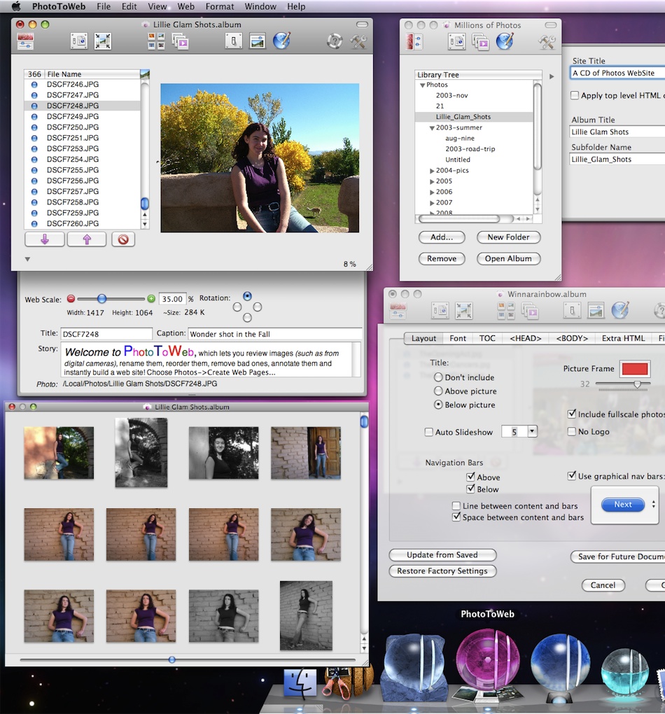Click the slideshow play icon in Lillie Glam Shots toolbar
Screen dimensions: 665x714
[181, 41]
